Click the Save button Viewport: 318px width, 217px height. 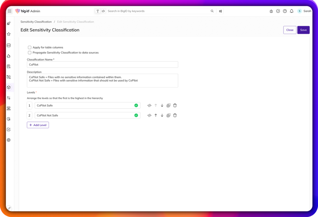(303, 30)
